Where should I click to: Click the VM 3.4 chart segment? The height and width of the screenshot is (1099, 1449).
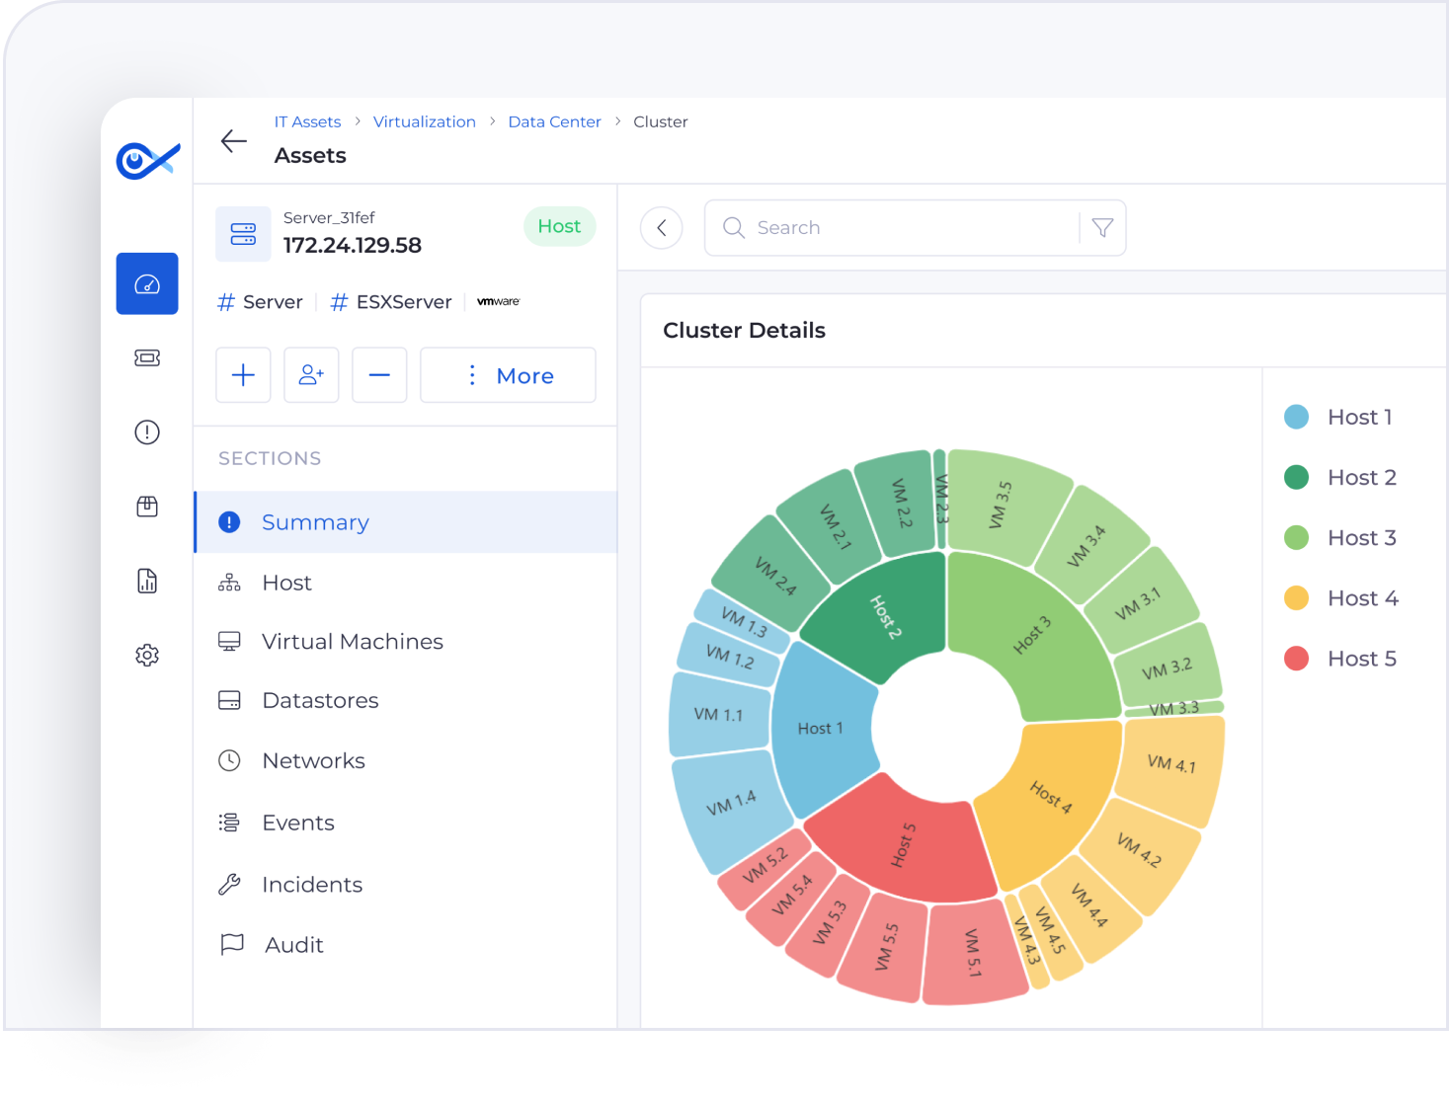coord(1086,546)
